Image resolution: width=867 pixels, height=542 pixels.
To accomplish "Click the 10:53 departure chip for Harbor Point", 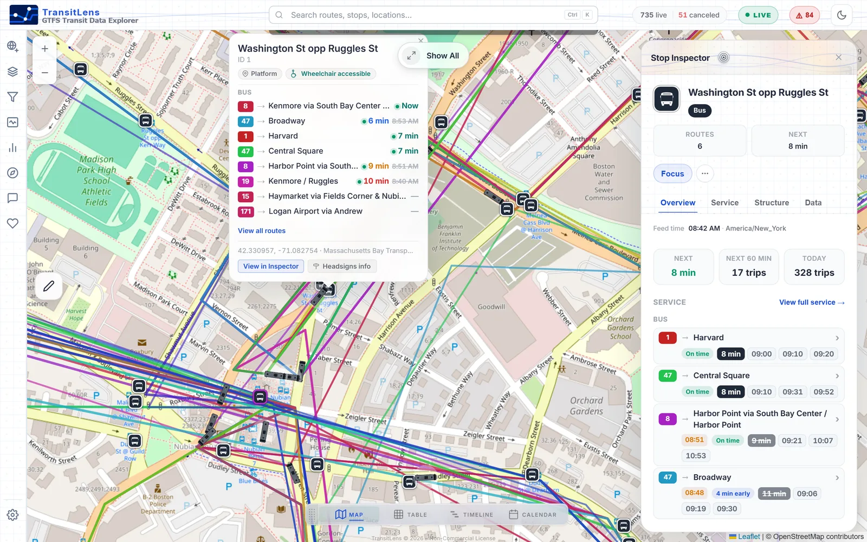I will point(696,456).
